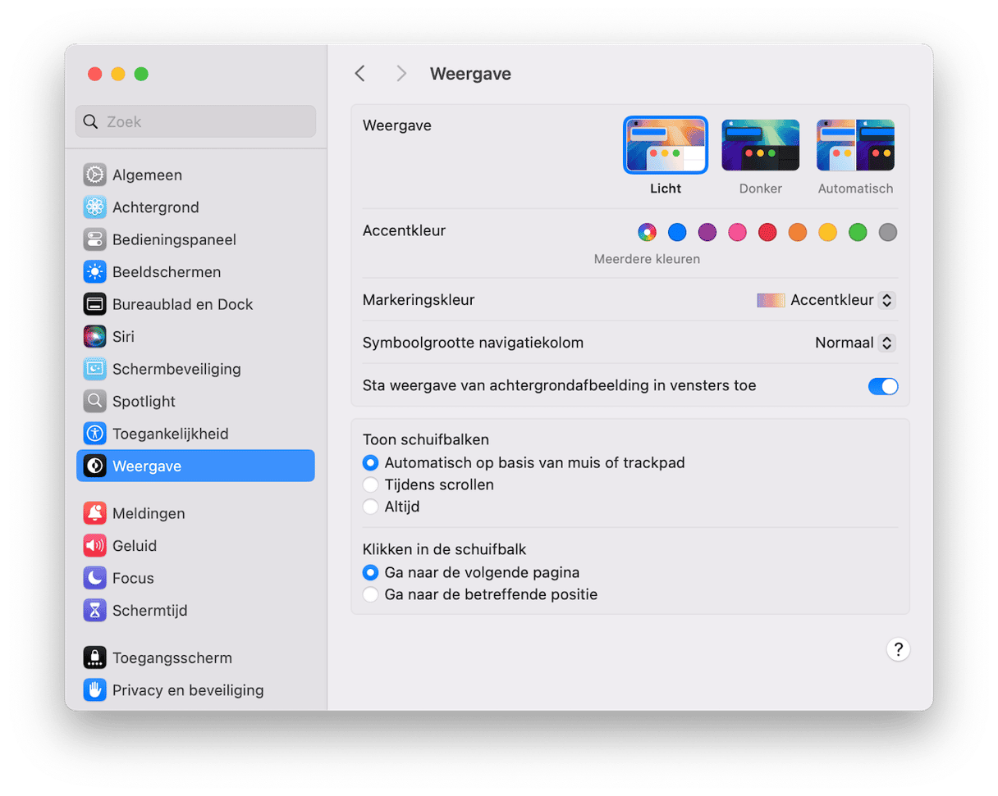Click the Spotlight magnifier icon
Viewport: 998px width, 796px height.
(95, 401)
